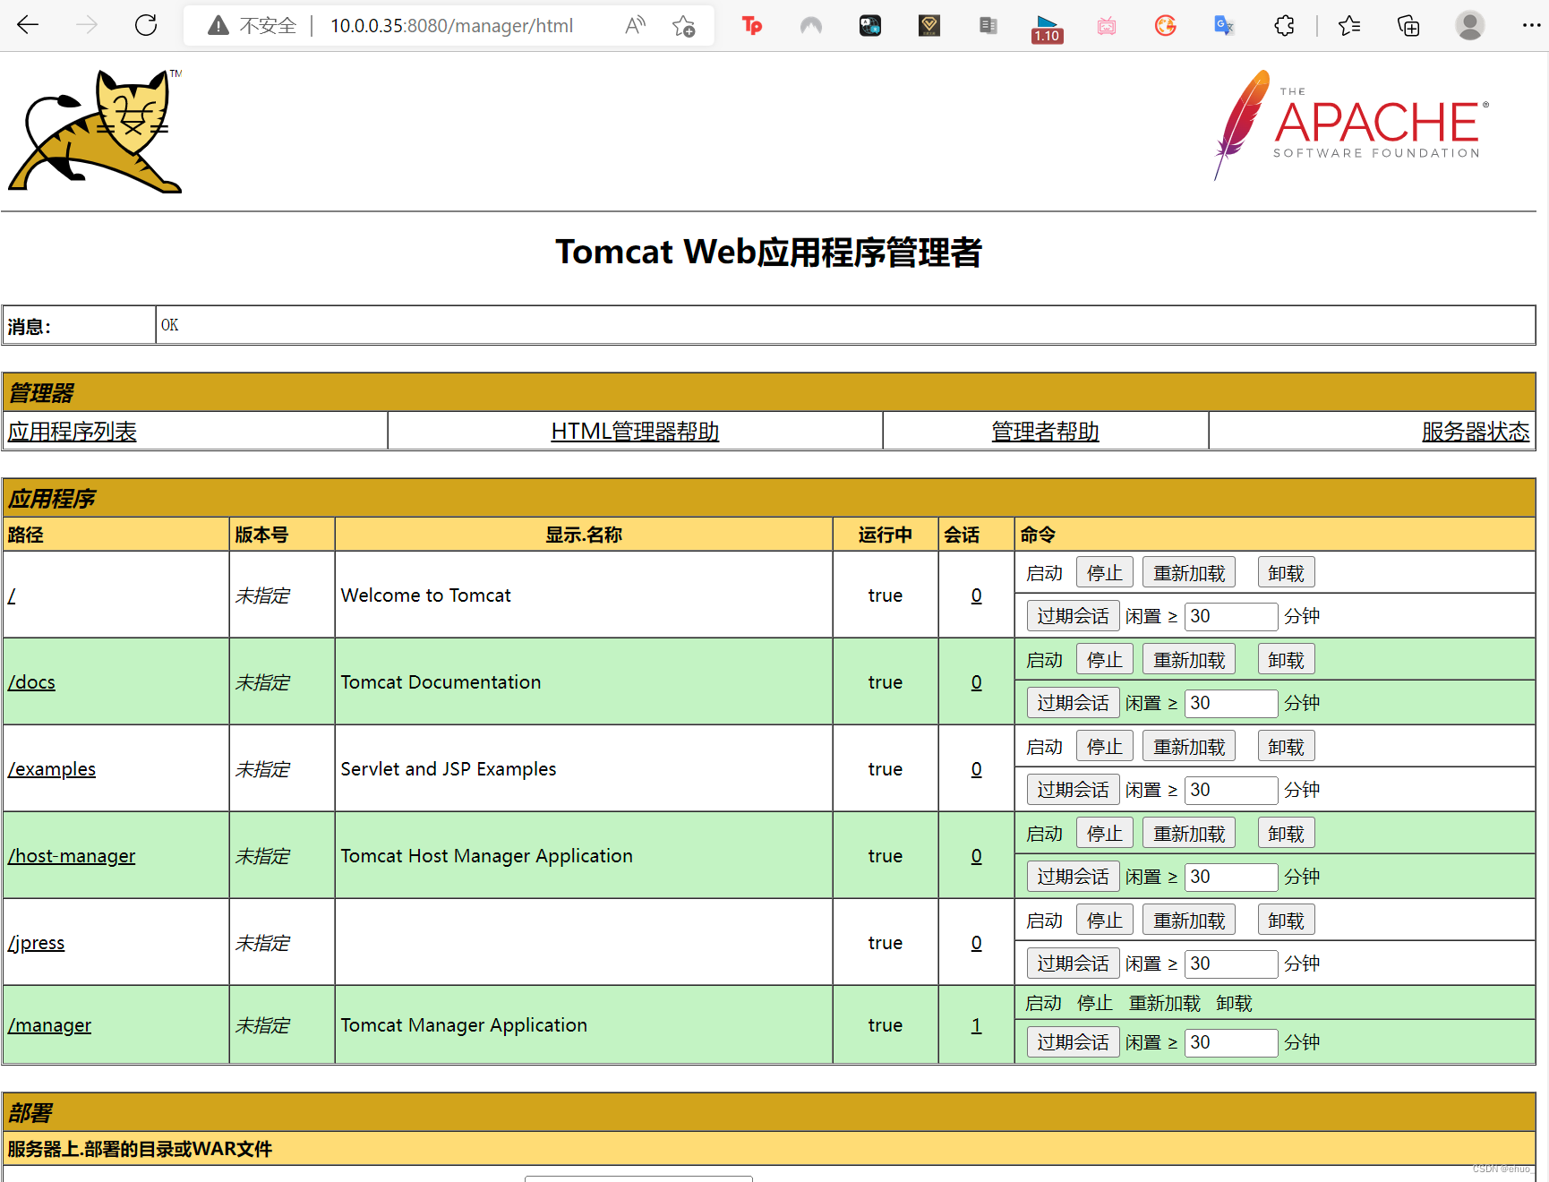Click the gray document reader extension icon
The height and width of the screenshot is (1182, 1549).
point(988,26)
